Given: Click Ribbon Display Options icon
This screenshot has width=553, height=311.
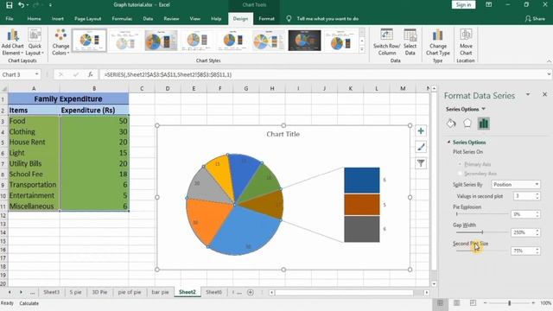Looking at the screenshot, I should coord(488,5).
